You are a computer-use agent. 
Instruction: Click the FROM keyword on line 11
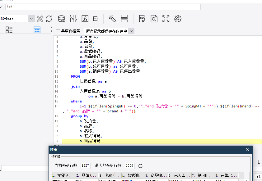pos(75,76)
